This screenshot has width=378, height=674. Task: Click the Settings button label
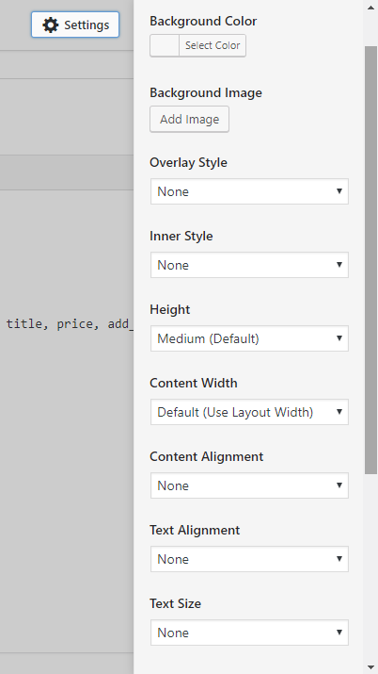click(x=87, y=25)
